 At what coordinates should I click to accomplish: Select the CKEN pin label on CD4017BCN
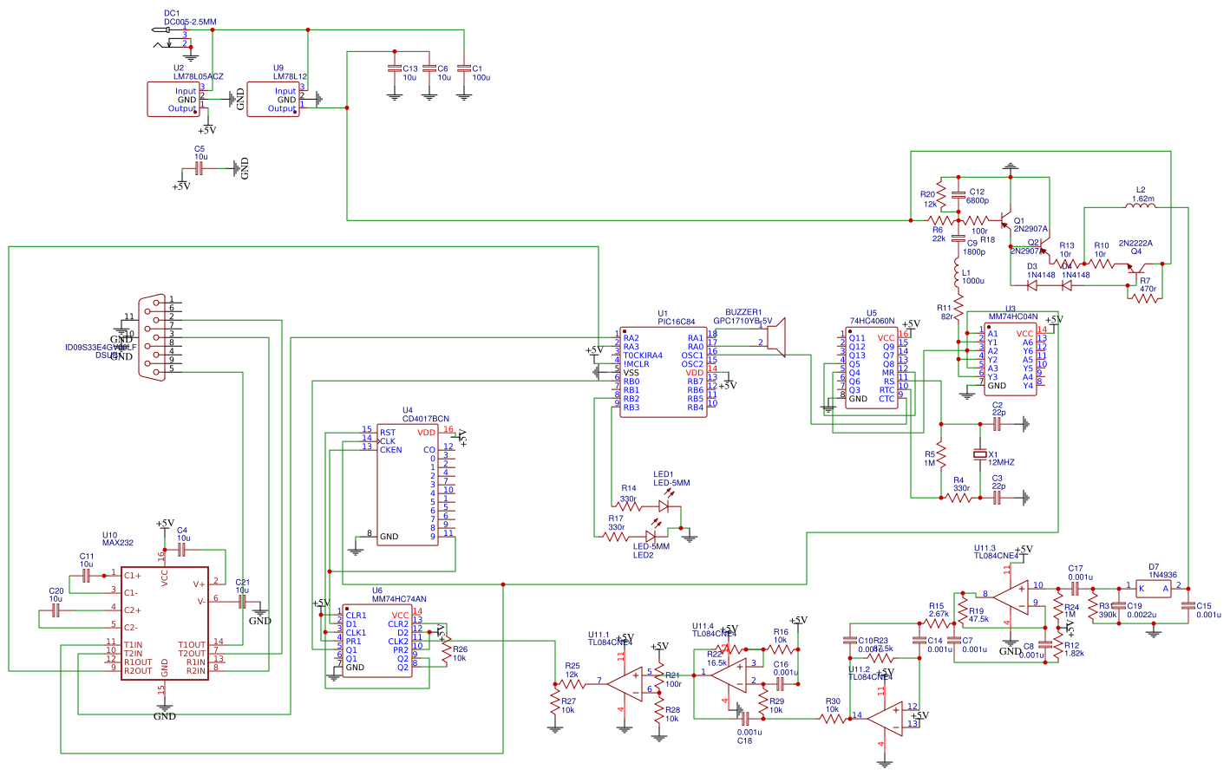click(391, 450)
